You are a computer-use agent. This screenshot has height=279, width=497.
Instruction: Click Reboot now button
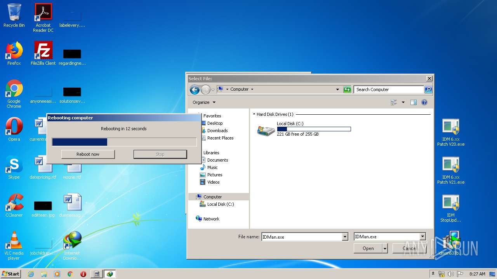88,154
